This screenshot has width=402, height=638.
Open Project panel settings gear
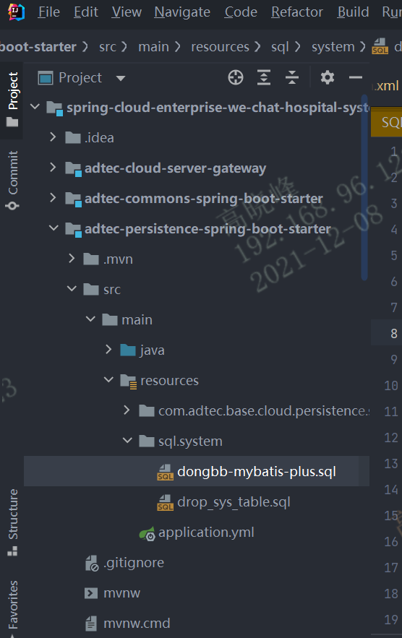(327, 77)
